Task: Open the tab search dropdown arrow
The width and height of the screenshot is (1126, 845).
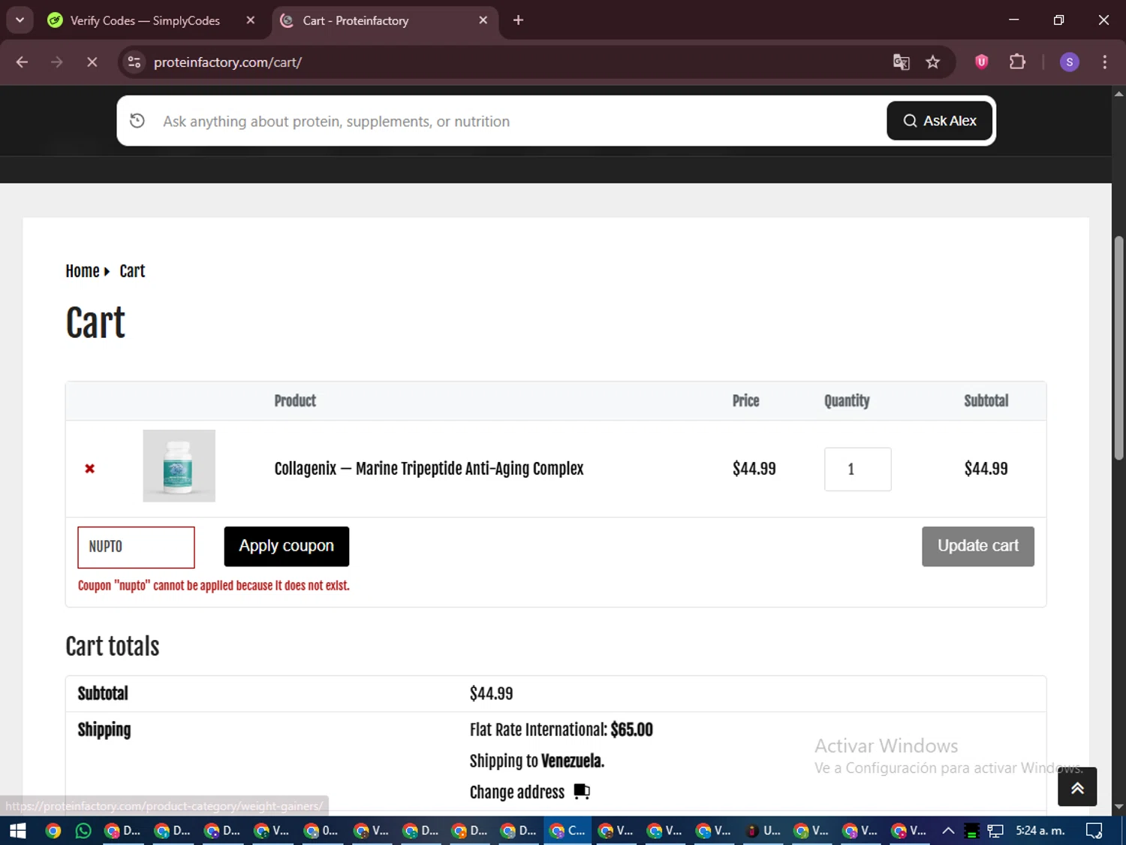Action: click(x=20, y=20)
